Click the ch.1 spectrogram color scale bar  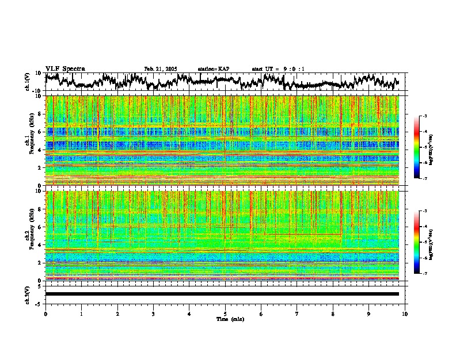[x=416, y=147]
